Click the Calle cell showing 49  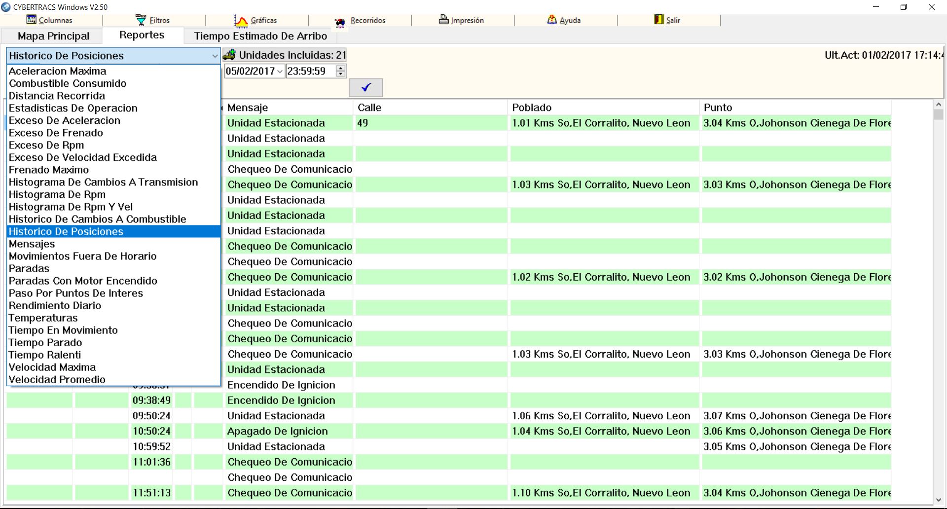click(431, 123)
